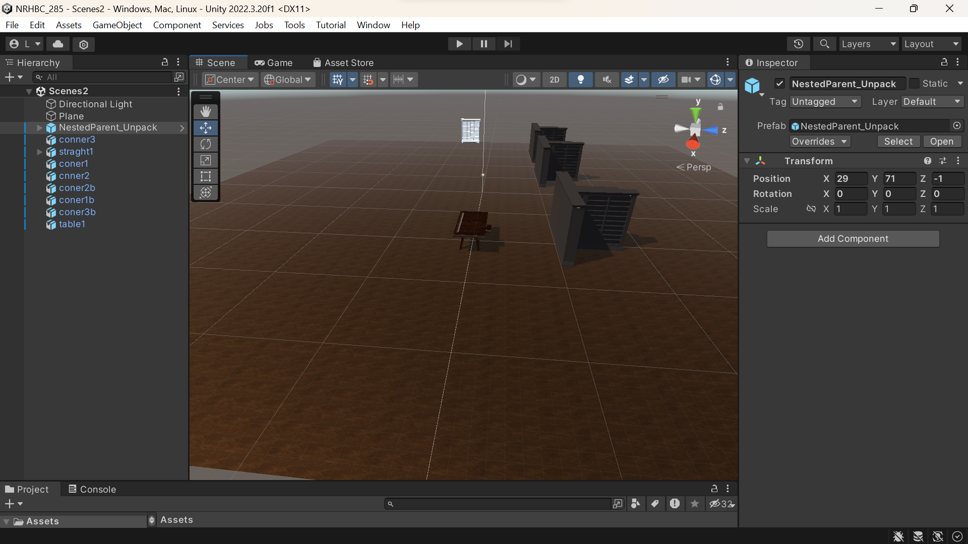Select the Rotate tool
The height and width of the screenshot is (544, 968).
coord(206,144)
